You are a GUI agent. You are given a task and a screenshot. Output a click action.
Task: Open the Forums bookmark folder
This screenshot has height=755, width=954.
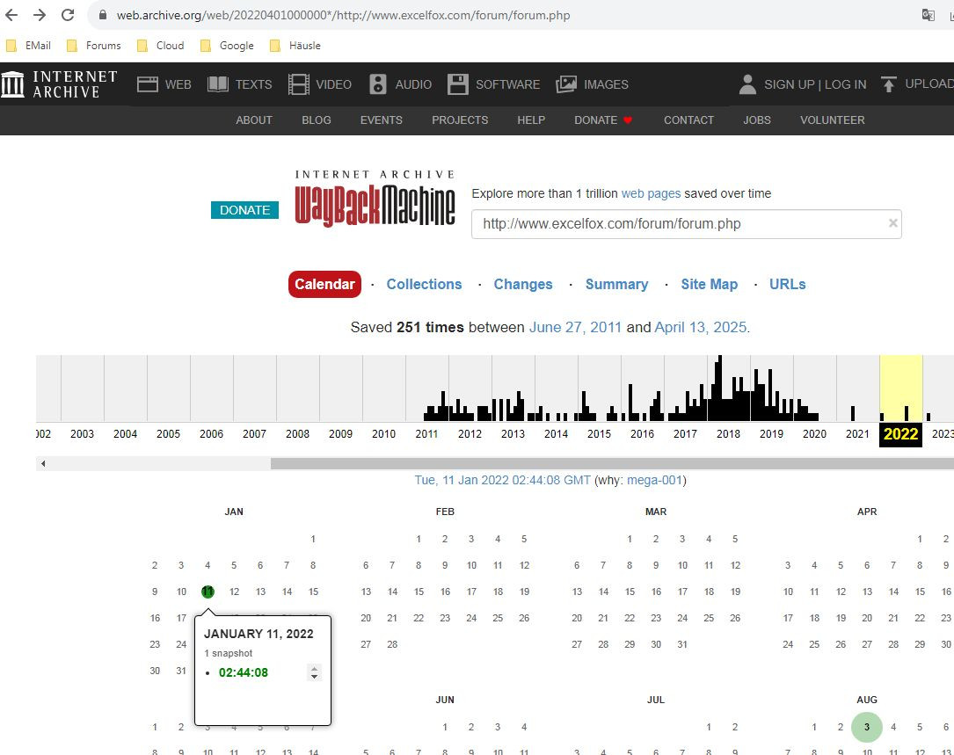tap(94, 46)
